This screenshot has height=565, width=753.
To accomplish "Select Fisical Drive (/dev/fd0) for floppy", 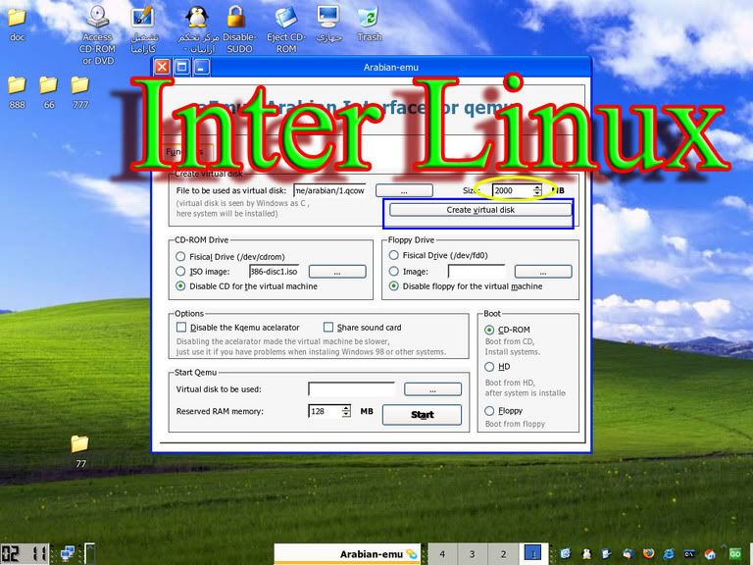I will pyautogui.click(x=394, y=255).
